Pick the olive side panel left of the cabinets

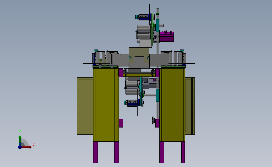pos(85,106)
